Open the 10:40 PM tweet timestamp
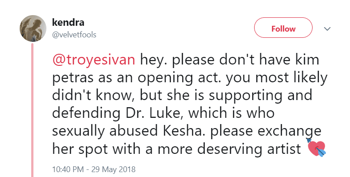Screen dimensions: 350x177 (x=68, y=169)
